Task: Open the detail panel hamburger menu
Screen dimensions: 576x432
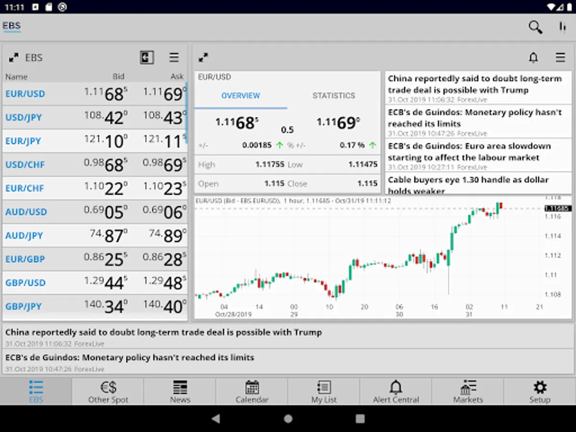Action: pos(560,58)
